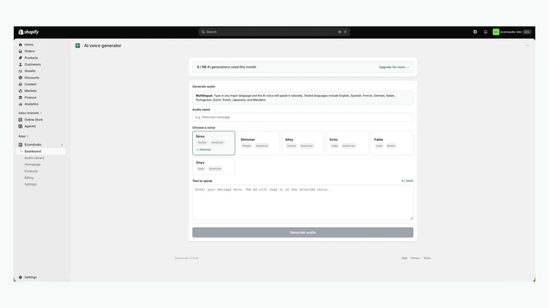This screenshot has height=308, width=549.
Task: Click Upgrade for more link
Action: pos(394,67)
